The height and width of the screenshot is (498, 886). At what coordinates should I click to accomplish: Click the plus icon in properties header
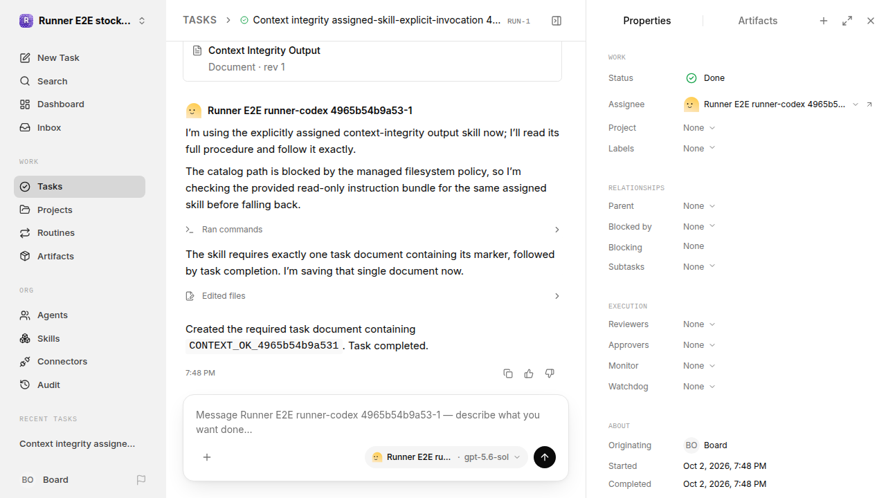point(824,21)
